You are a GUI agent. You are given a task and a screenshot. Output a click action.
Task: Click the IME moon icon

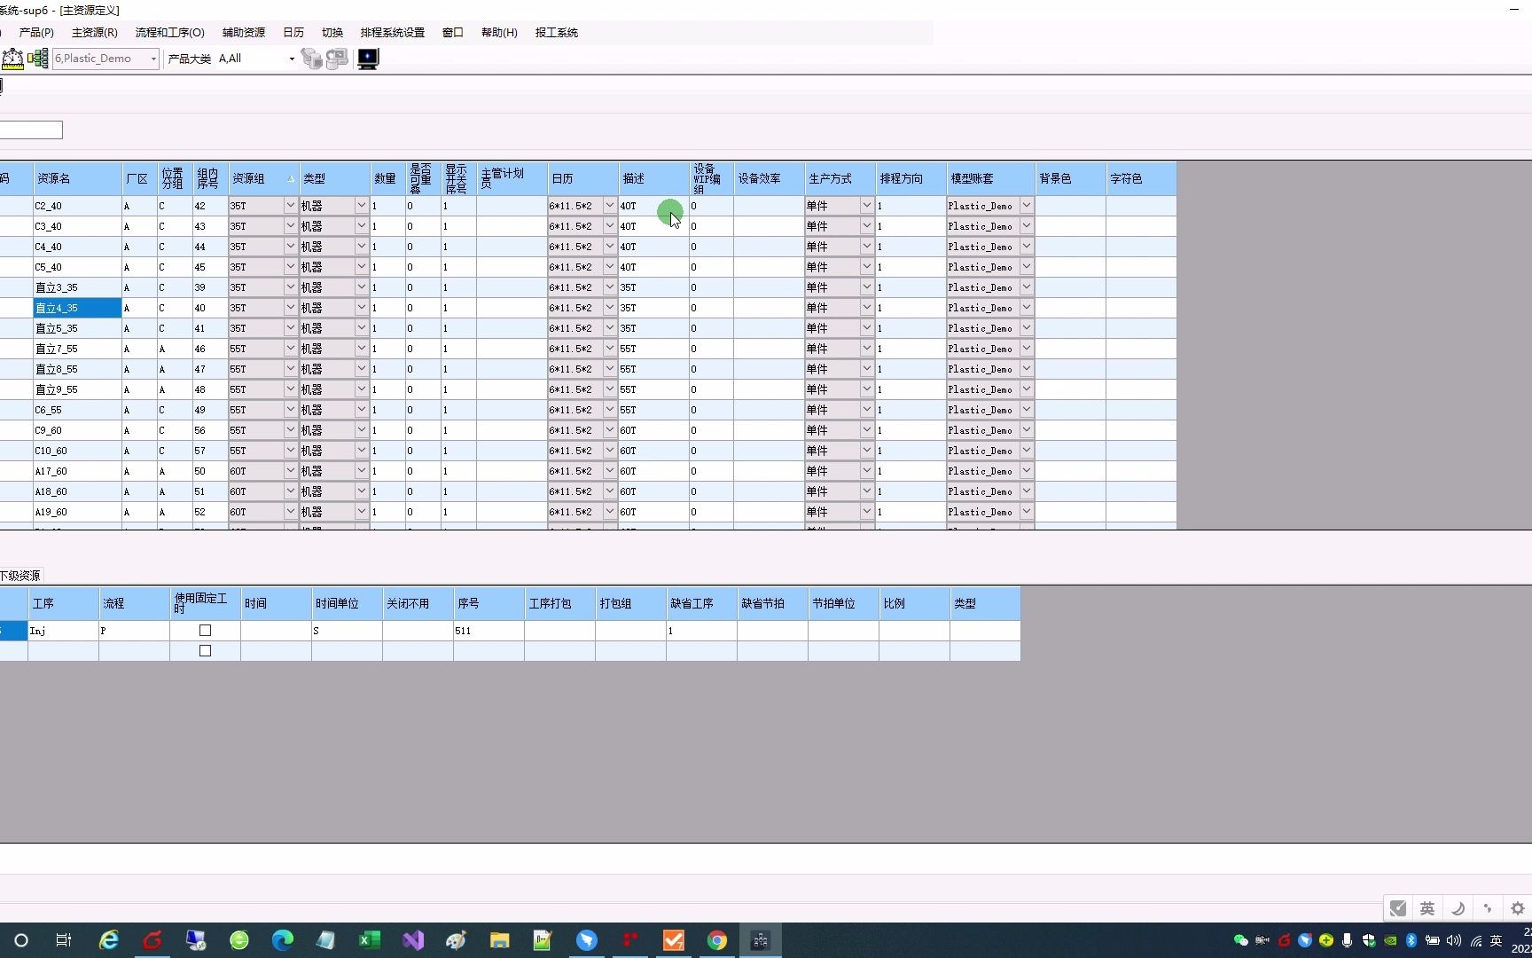click(x=1457, y=908)
